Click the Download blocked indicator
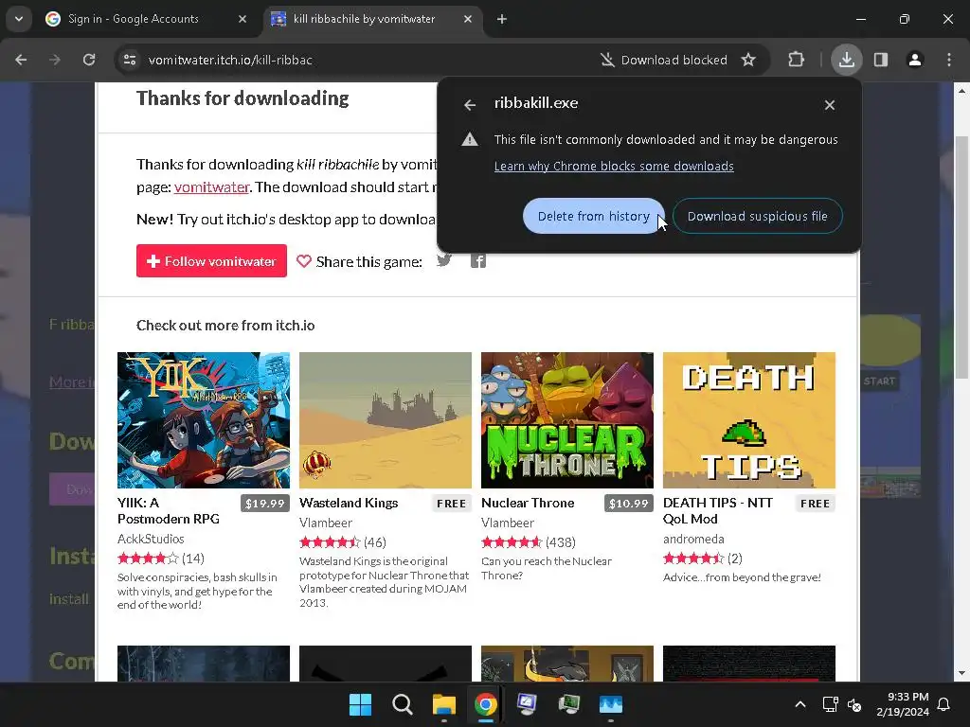This screenshot has width=970, height=727. pos(664,60)
